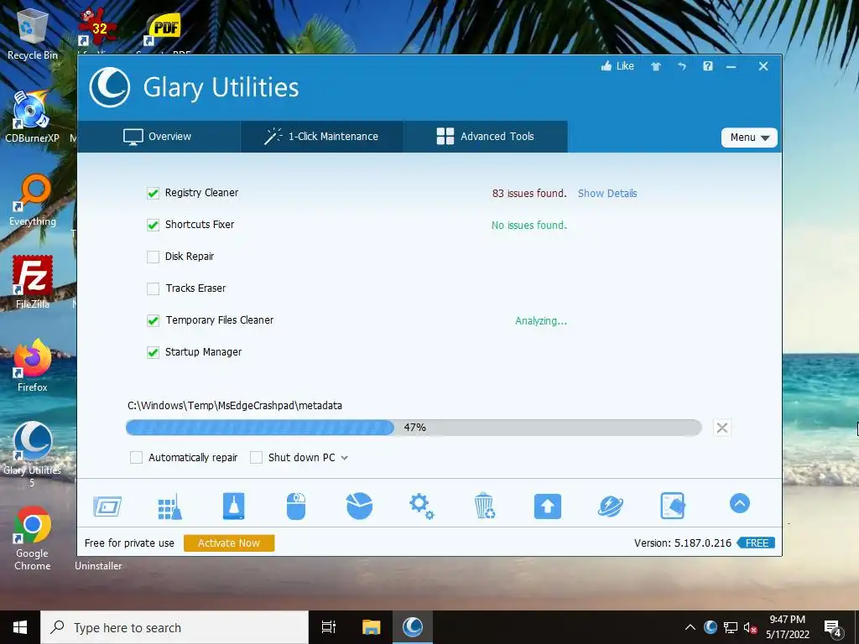
Task: Go to the Advanced Tools tab
Action: pyautogui.click(x=486, y=137)
